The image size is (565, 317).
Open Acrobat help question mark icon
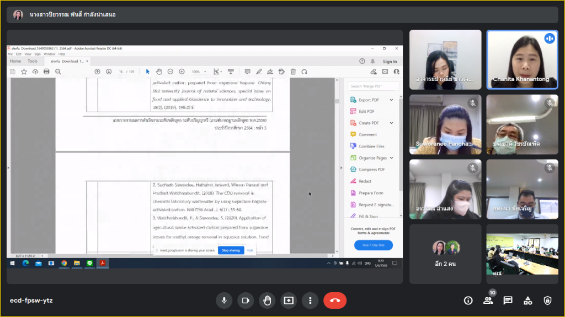(362, 62)
